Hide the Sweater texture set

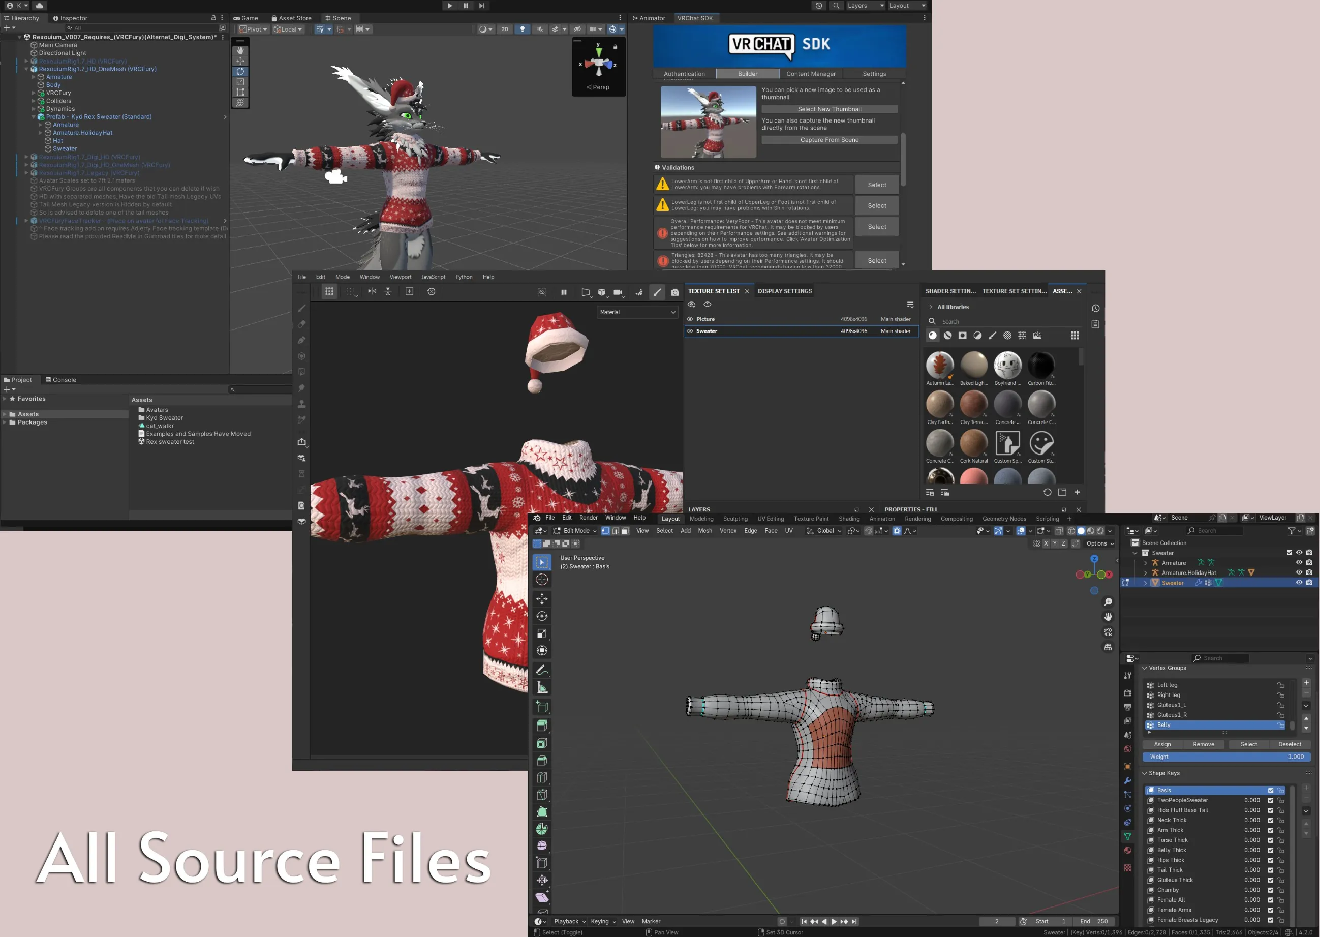690,331
